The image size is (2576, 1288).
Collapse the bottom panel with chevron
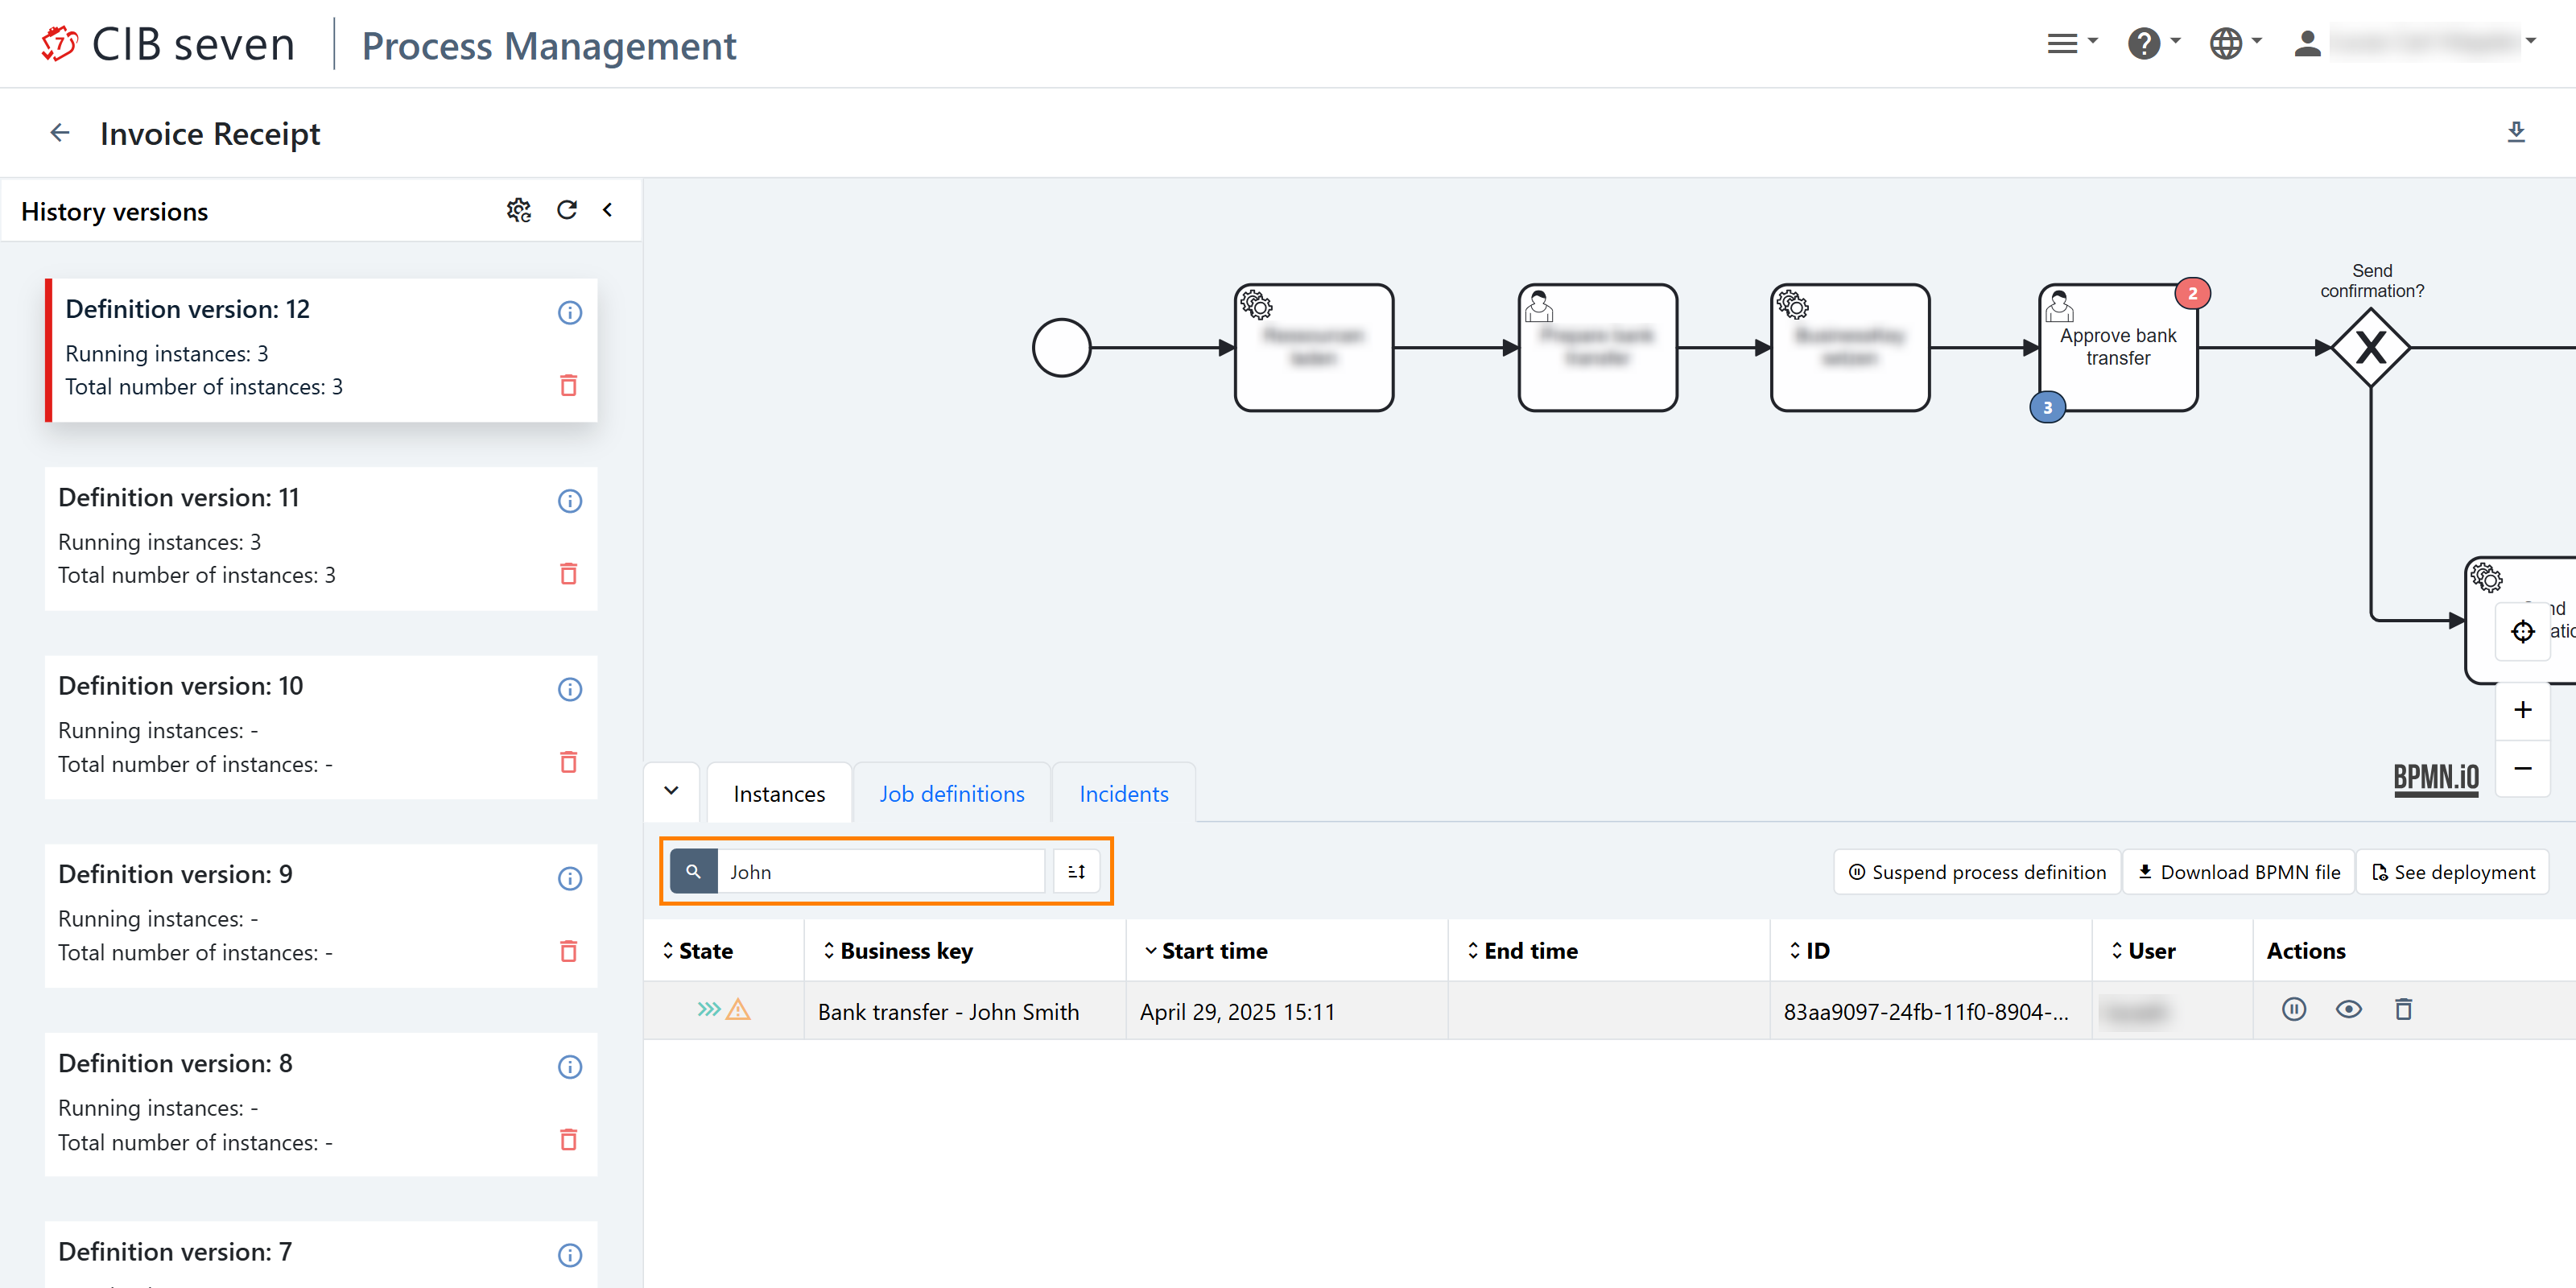[672, 791]
